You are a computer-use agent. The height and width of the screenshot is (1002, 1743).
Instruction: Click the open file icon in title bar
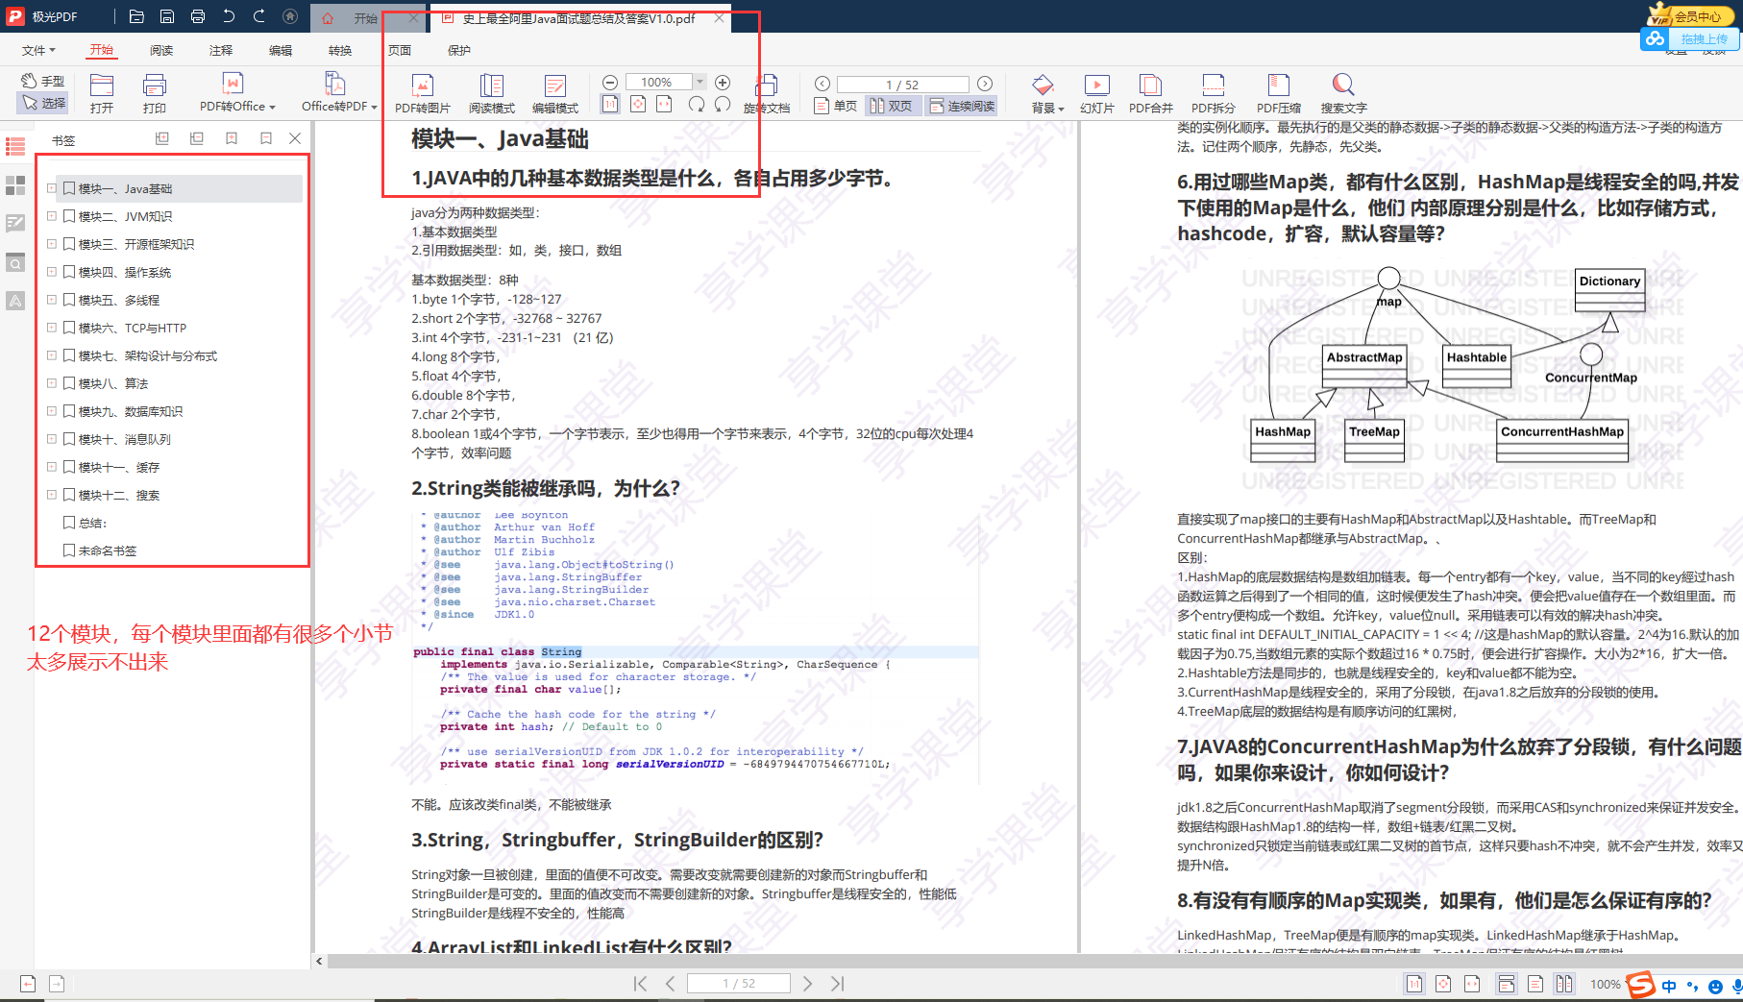coord(136,16)
